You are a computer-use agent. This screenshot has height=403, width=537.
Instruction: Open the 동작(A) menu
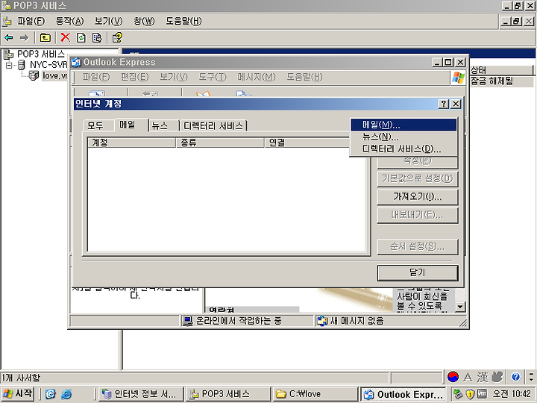[x=69, y=21]
